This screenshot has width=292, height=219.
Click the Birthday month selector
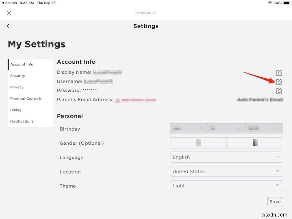pyautogui.click(x=189, y=129)
